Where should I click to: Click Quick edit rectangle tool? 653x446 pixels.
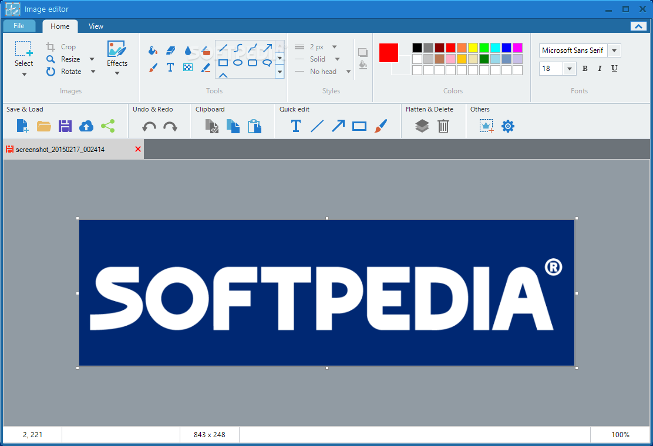coord(359,126)
